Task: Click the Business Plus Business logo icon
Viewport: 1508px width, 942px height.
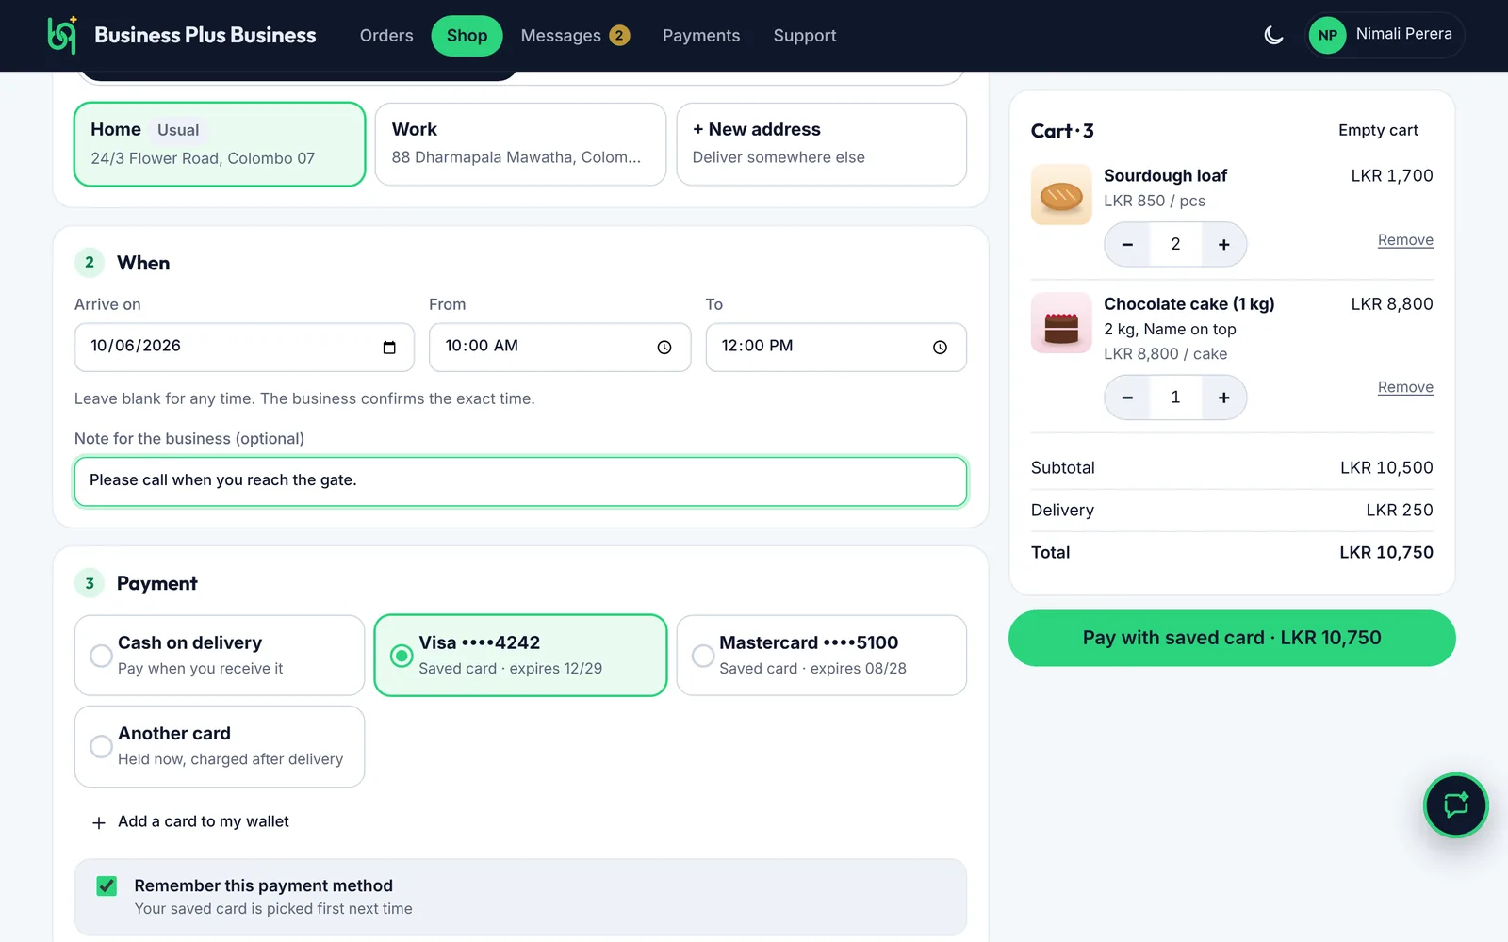Action: click(x=62, y=35)
